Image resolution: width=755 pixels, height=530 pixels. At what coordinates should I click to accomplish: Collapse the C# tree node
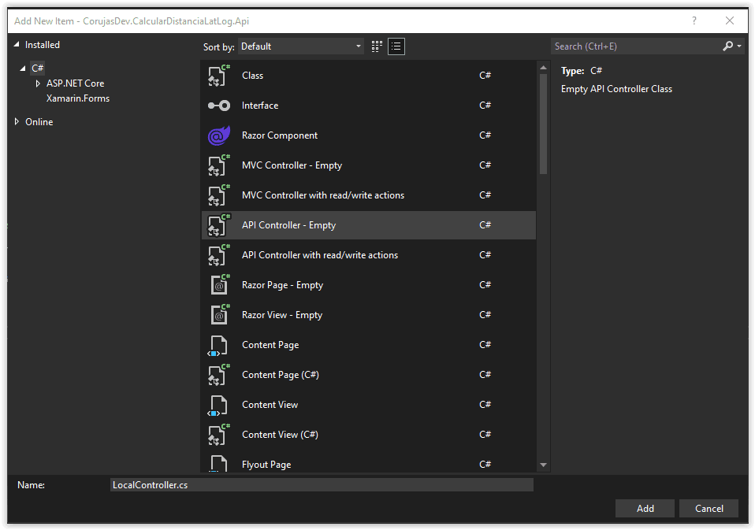pyautogui.click(x=23, y=69)
